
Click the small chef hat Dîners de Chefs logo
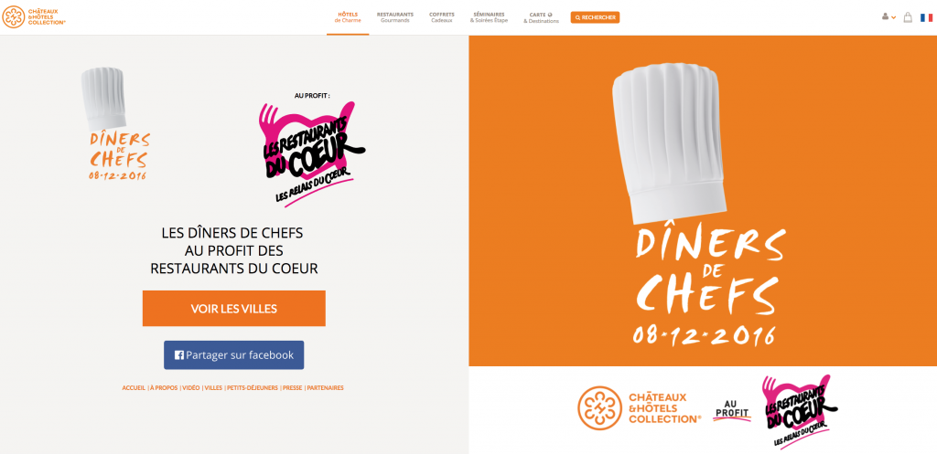coord(118,123)
